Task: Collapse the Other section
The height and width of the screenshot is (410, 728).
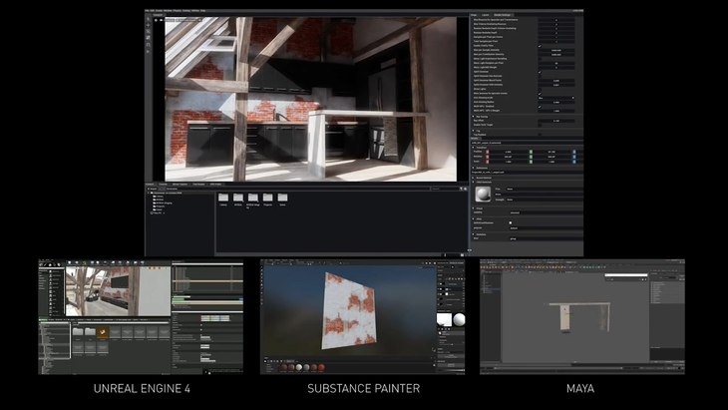Action: [x=474, y=218]
